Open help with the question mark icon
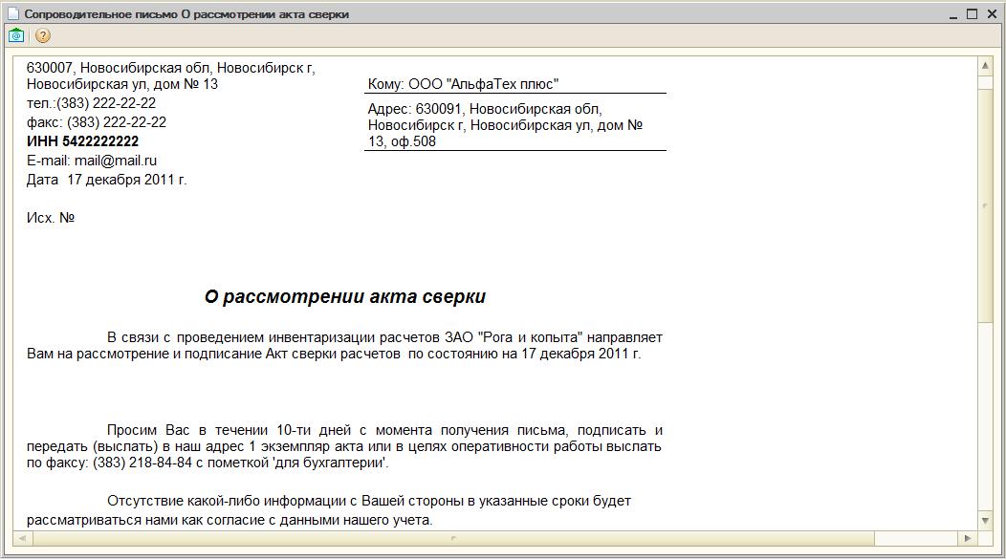The width and height of the screenshot is (1006, 560). pyautogui.click(x=42, y=36)
